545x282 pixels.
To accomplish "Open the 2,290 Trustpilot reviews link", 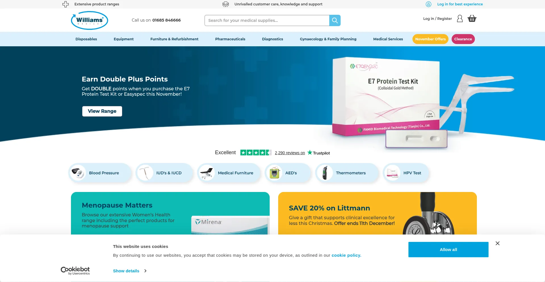I will pyautogui.click(x=290, y=153).
